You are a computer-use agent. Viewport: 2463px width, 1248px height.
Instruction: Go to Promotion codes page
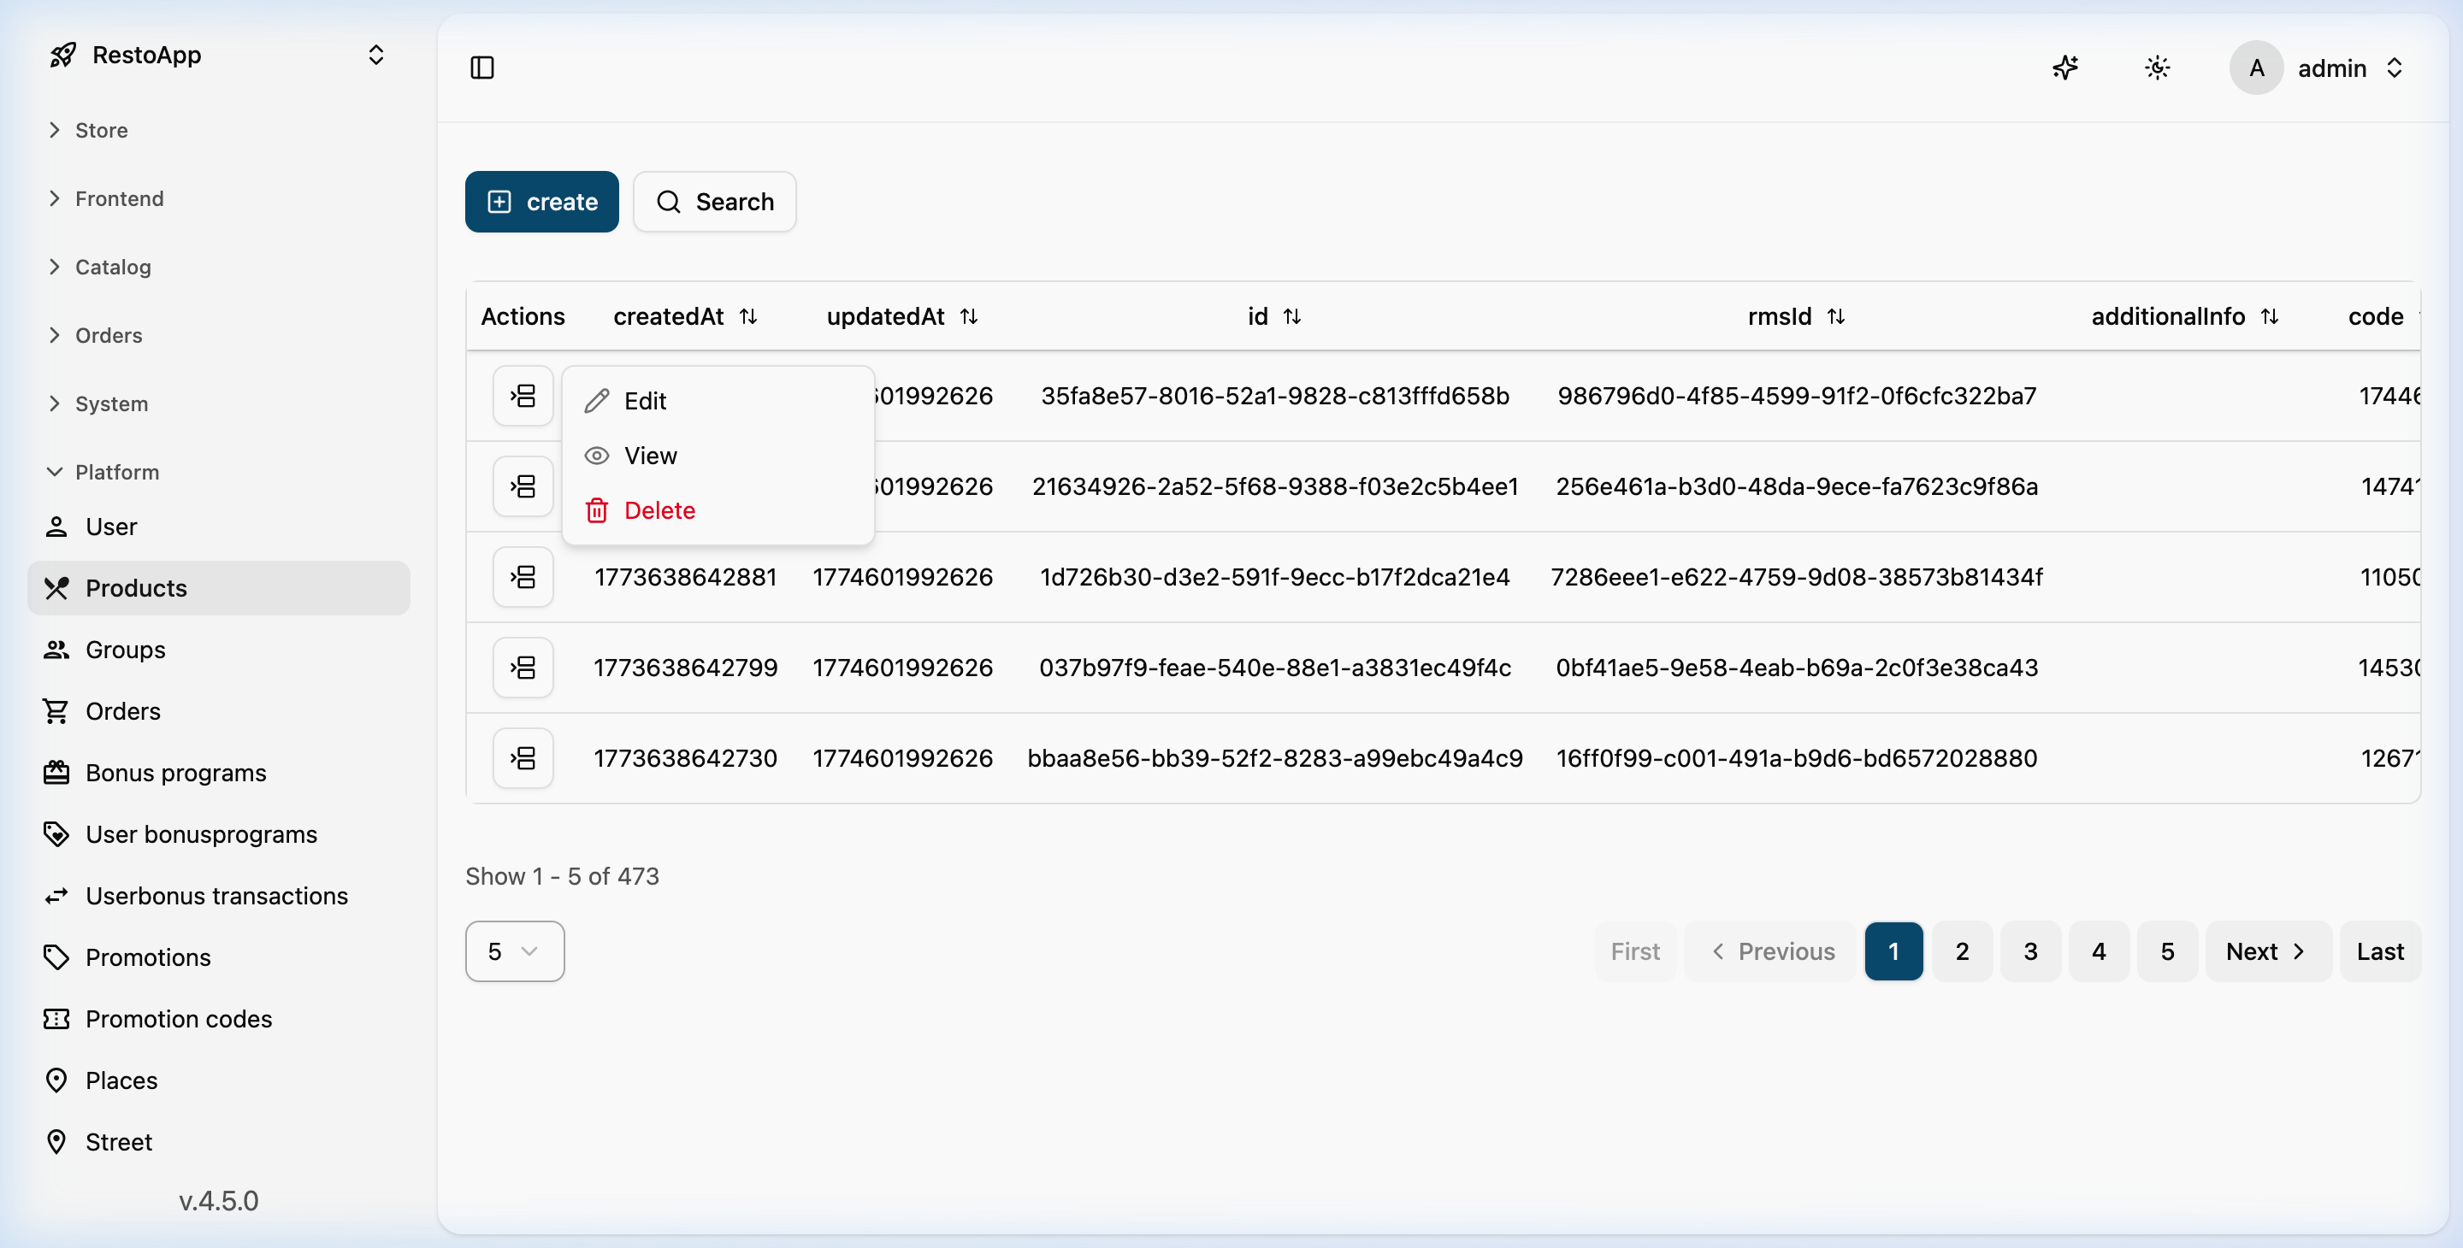tap(179, 1019)
